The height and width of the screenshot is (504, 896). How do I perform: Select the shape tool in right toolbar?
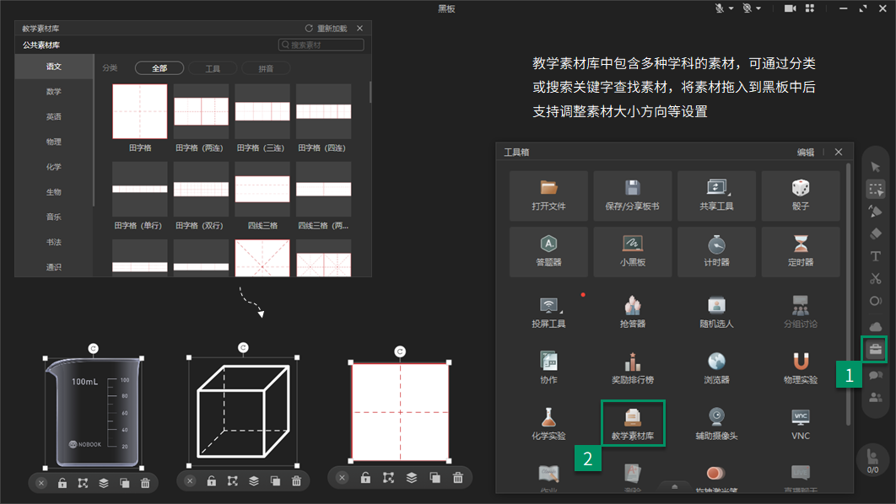pos(876,301)
